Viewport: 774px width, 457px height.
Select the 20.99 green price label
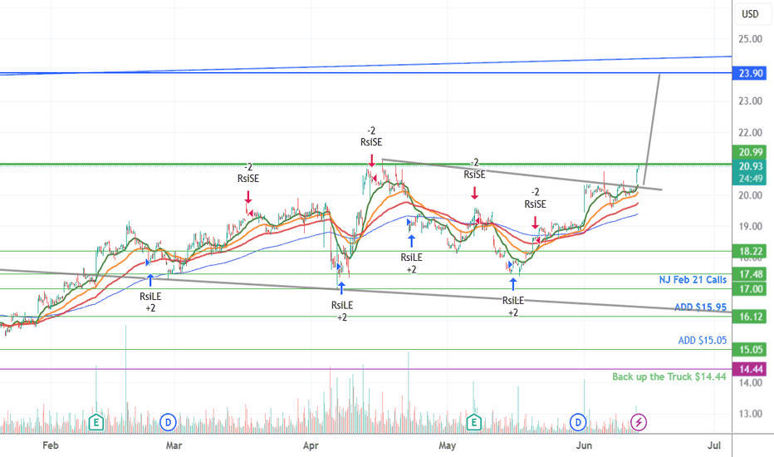(x=751, y=152)
